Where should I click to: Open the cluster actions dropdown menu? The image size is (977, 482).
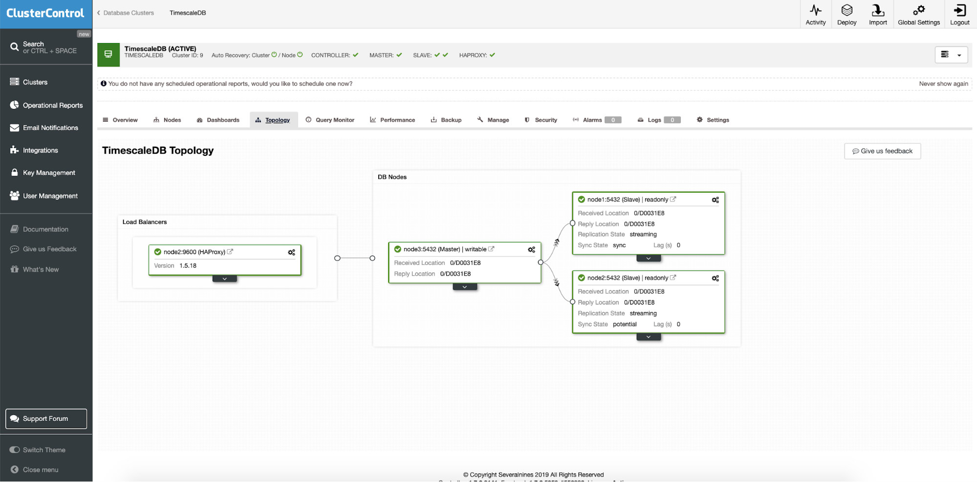point(951,55)
